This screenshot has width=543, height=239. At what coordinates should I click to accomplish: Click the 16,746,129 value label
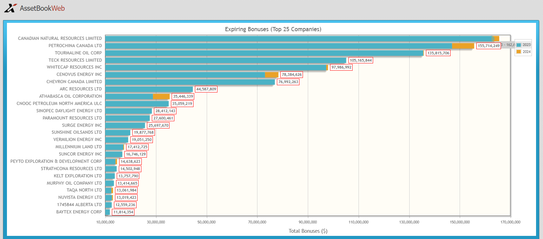pyautogui.click(x=135, y=154)
